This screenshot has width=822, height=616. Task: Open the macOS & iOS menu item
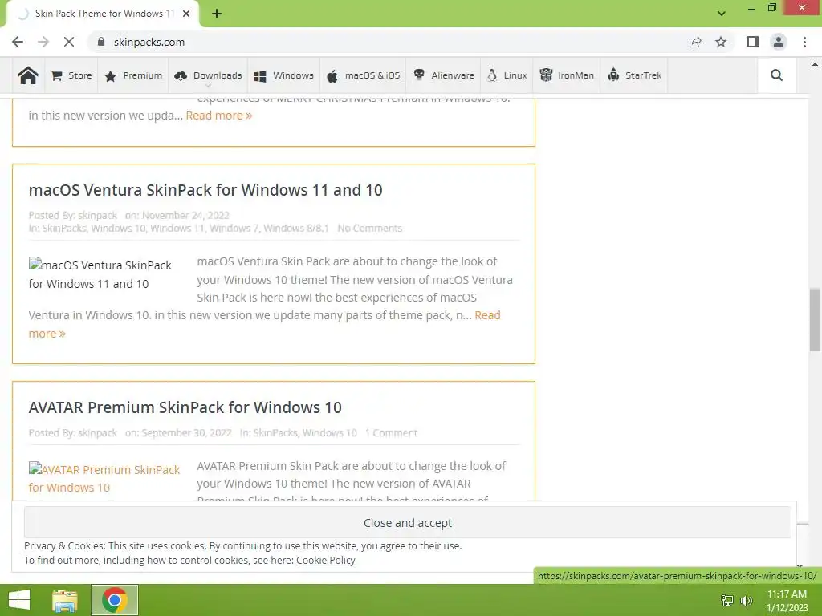[363, 75]
